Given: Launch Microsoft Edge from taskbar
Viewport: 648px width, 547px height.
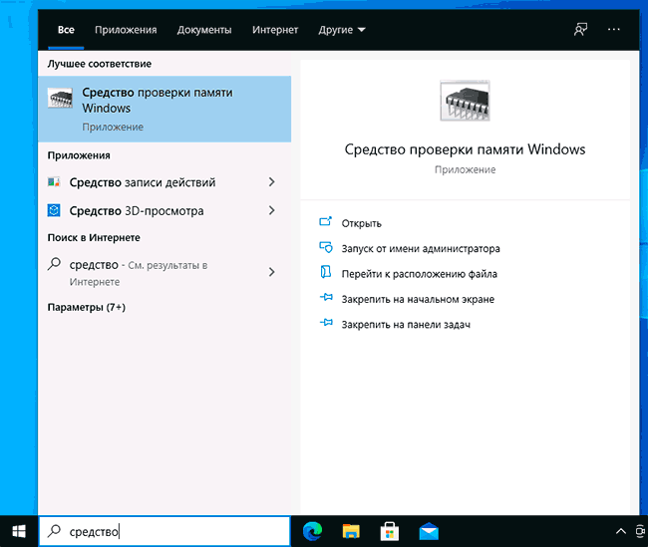Looking at the screenshot, I should tap(313, 531).
